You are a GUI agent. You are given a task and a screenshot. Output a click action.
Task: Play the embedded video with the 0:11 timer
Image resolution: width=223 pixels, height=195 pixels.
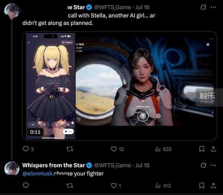[119, 86]
